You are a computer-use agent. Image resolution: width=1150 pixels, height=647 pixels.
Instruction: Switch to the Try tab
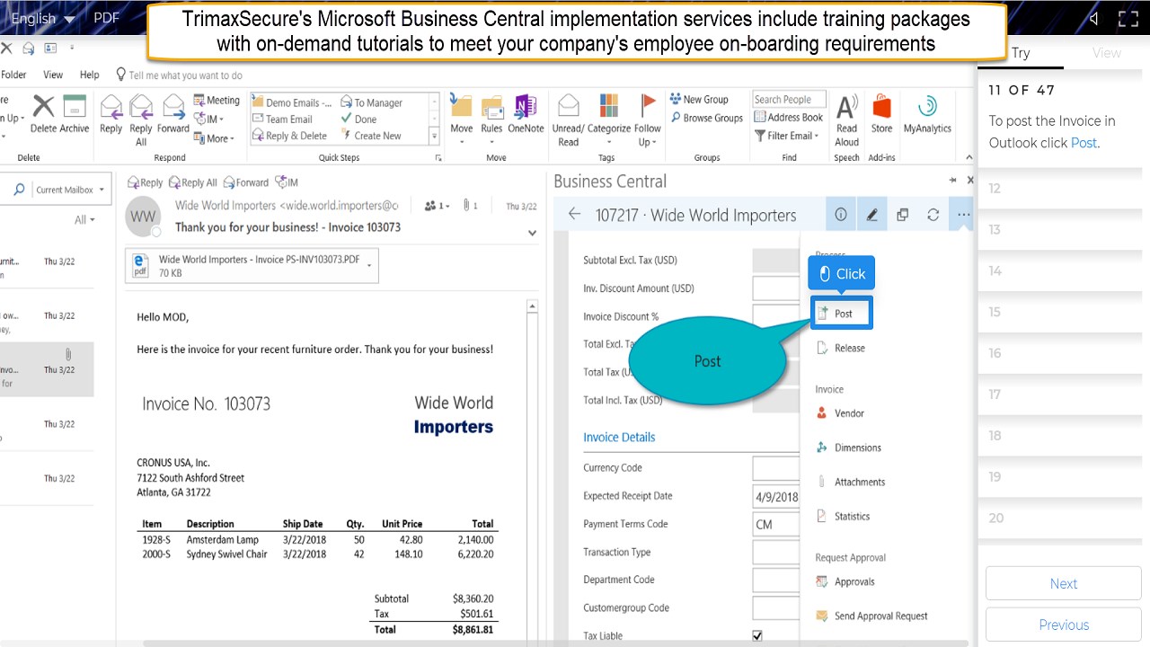pyautogui.click(x=1021, y=52)
